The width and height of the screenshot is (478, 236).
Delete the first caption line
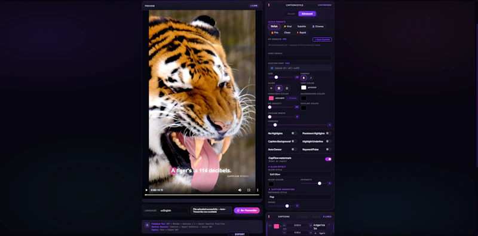click(329, 225)
